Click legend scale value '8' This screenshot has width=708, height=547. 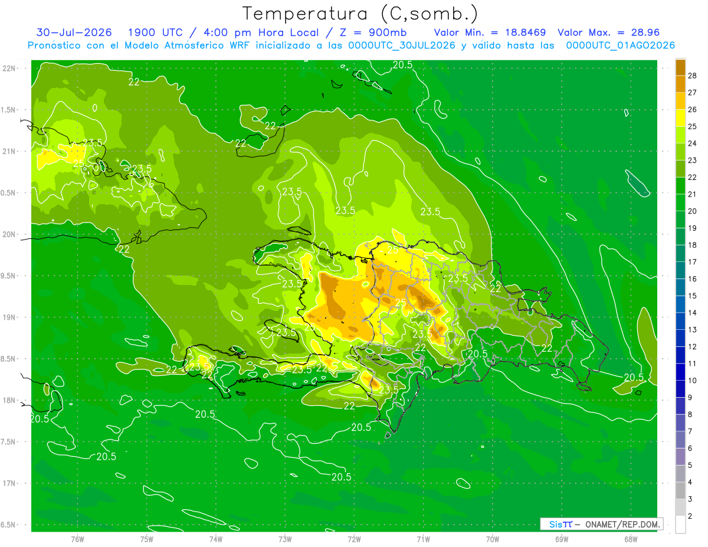(x=691, y=415)
